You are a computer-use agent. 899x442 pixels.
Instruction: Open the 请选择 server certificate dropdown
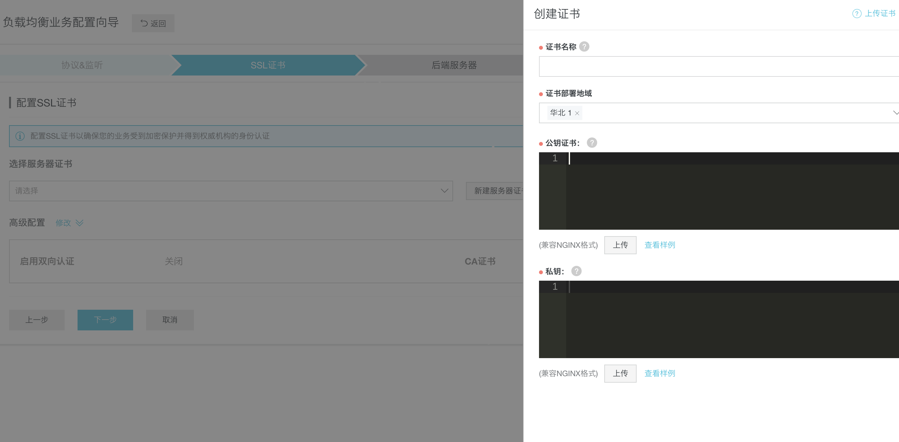[x=231, y=191]
